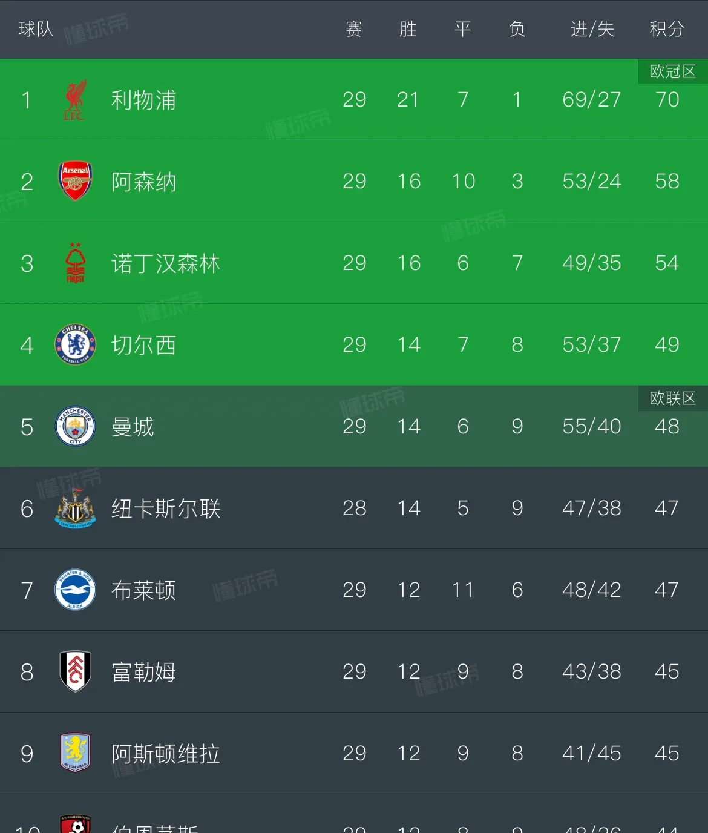
Task: Open the Nottingham Forest crest icon
Action: point(75,263)
